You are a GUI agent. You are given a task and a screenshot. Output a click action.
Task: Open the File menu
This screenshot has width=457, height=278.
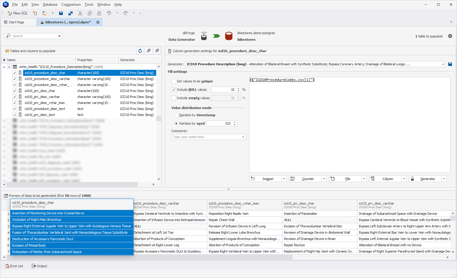click(x=15, y=4)
